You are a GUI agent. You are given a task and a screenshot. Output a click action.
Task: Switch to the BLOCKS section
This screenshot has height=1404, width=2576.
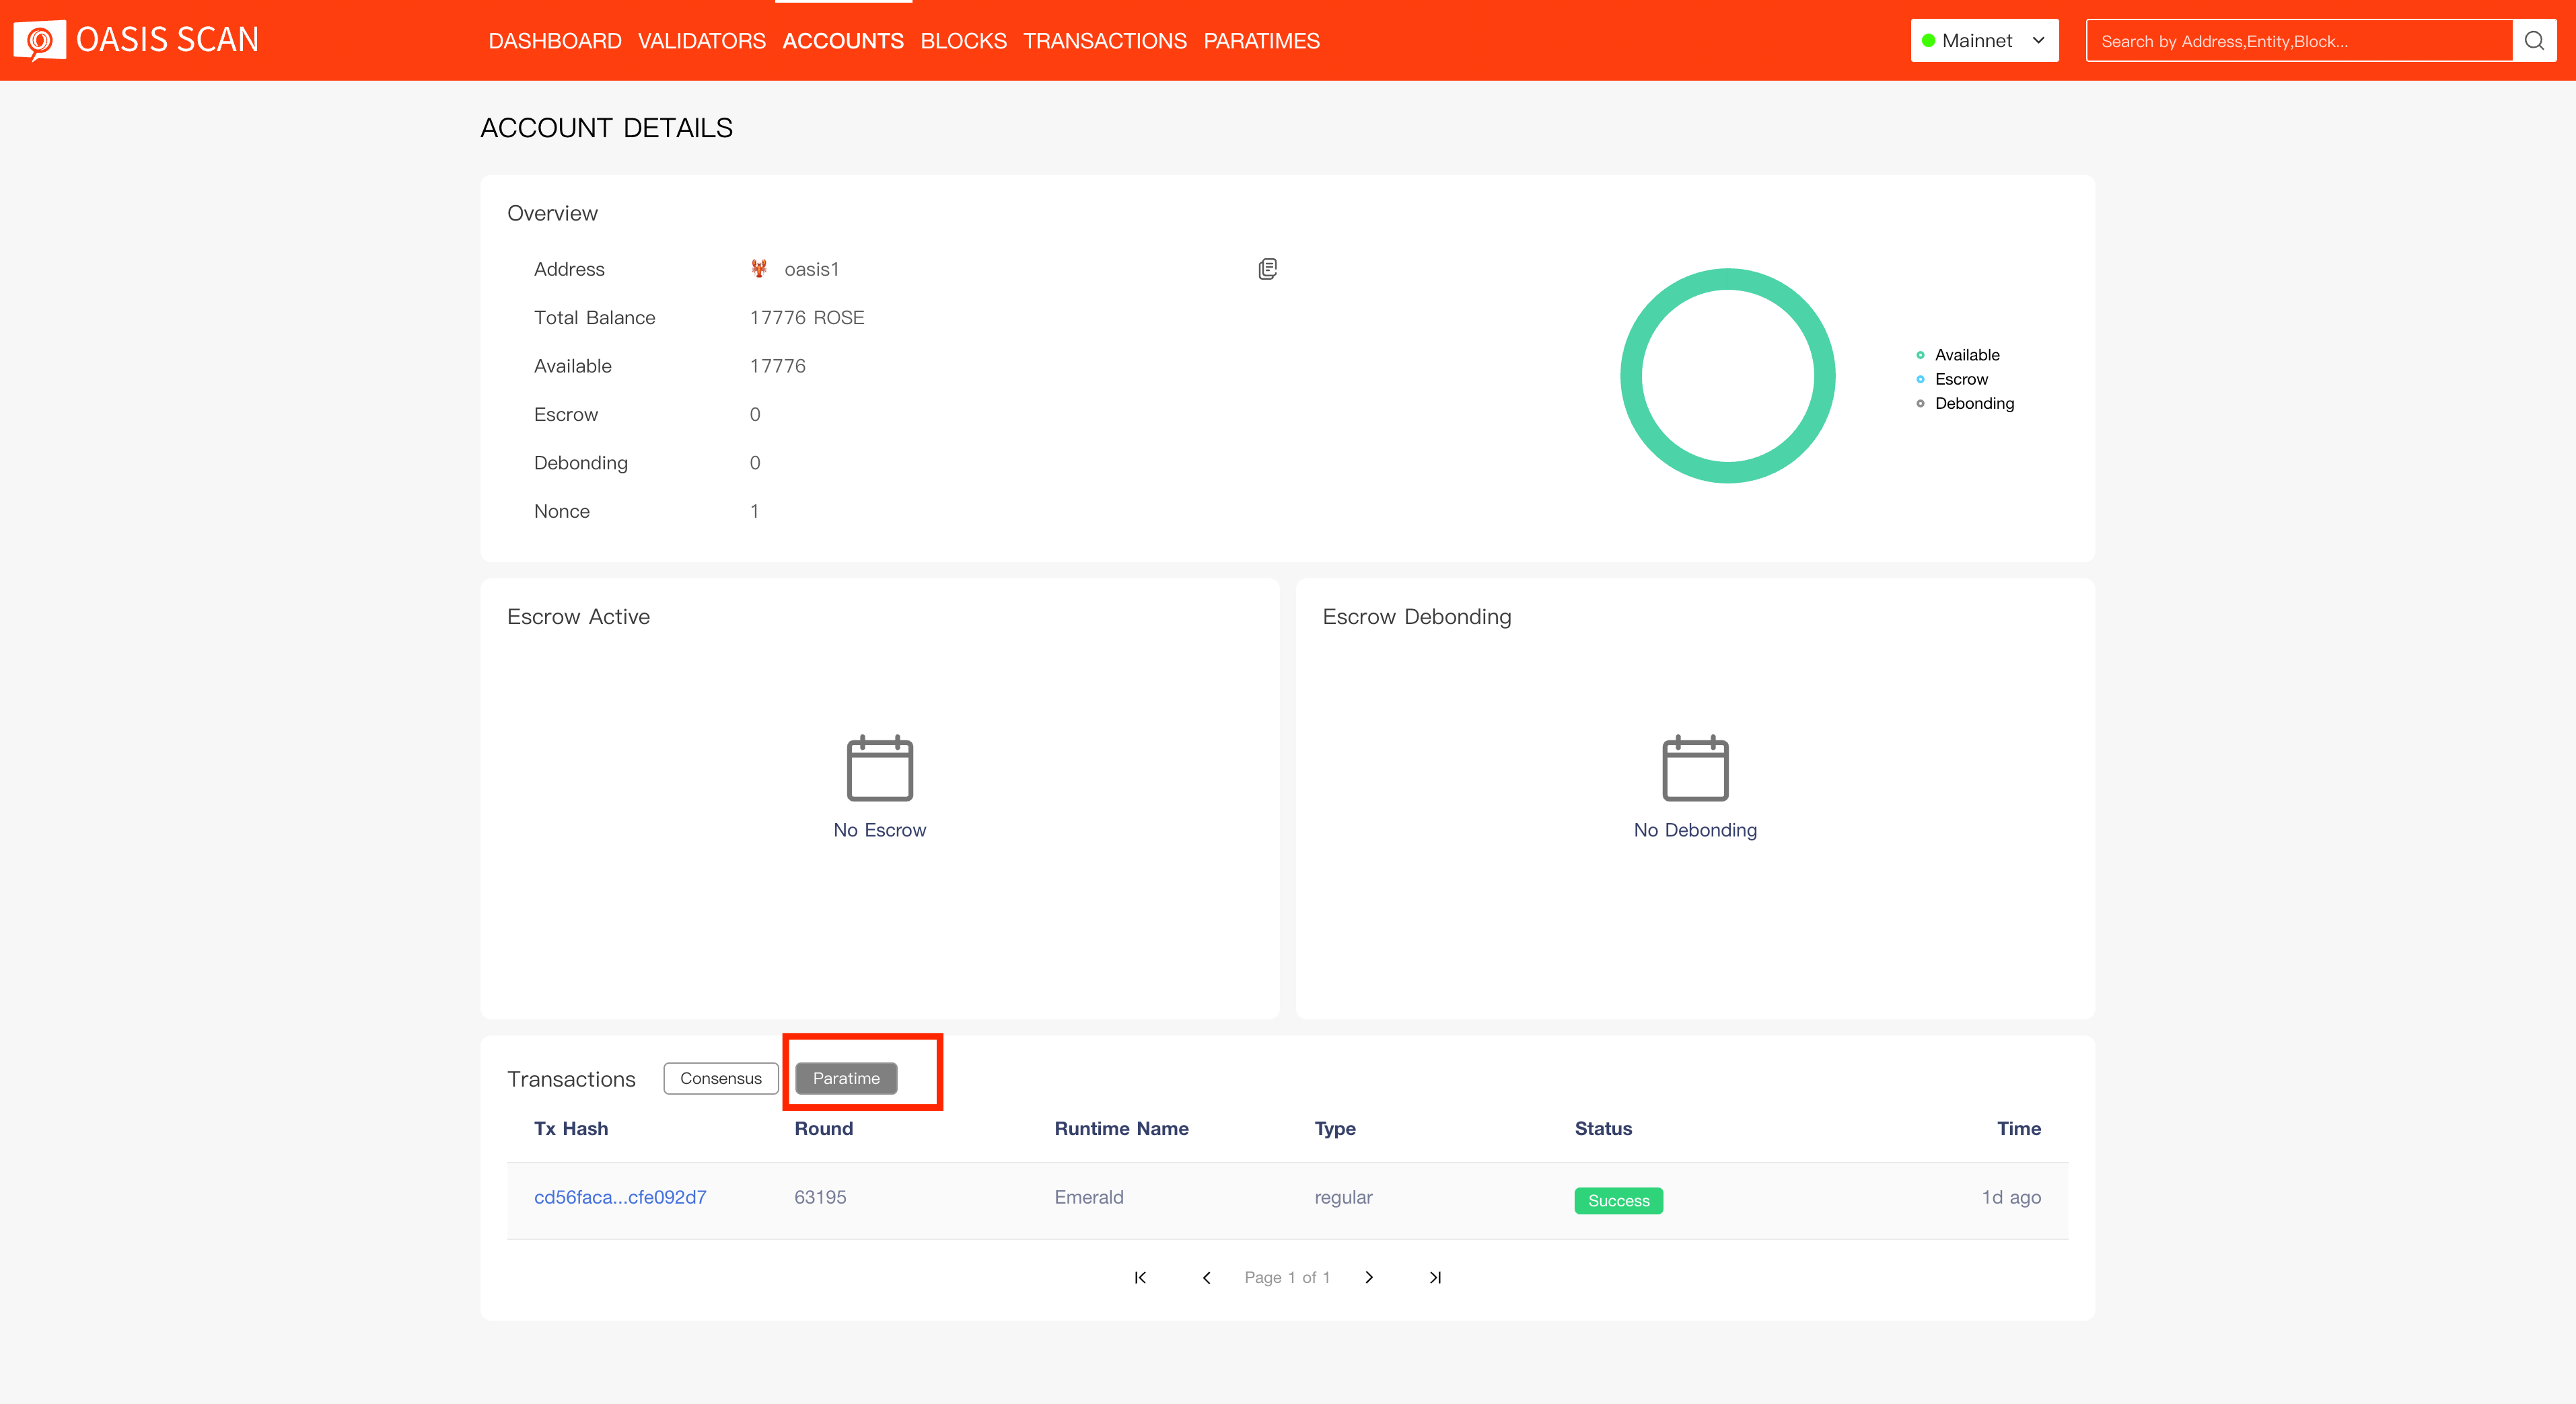tap(963, 41)
